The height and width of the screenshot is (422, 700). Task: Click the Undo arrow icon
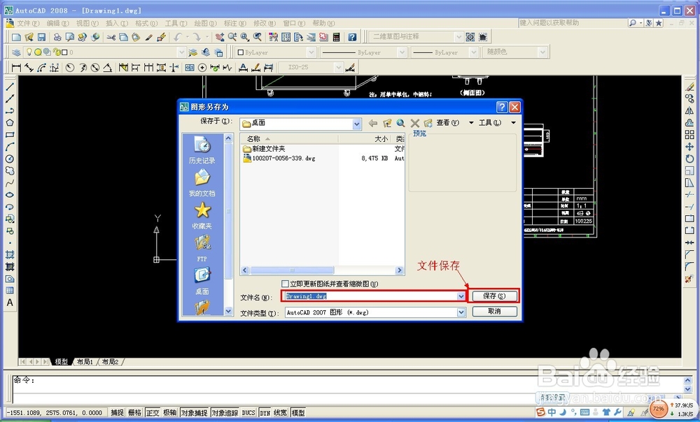pyautogui.click(x=178, y=37)
